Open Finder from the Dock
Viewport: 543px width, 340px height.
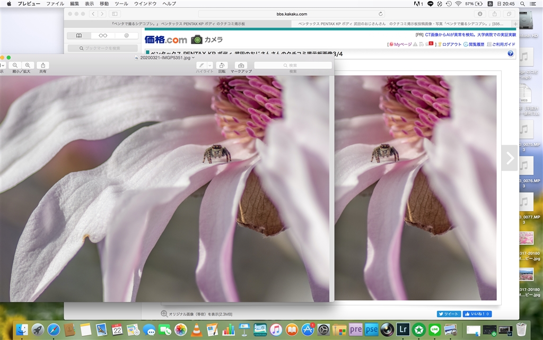22,329
